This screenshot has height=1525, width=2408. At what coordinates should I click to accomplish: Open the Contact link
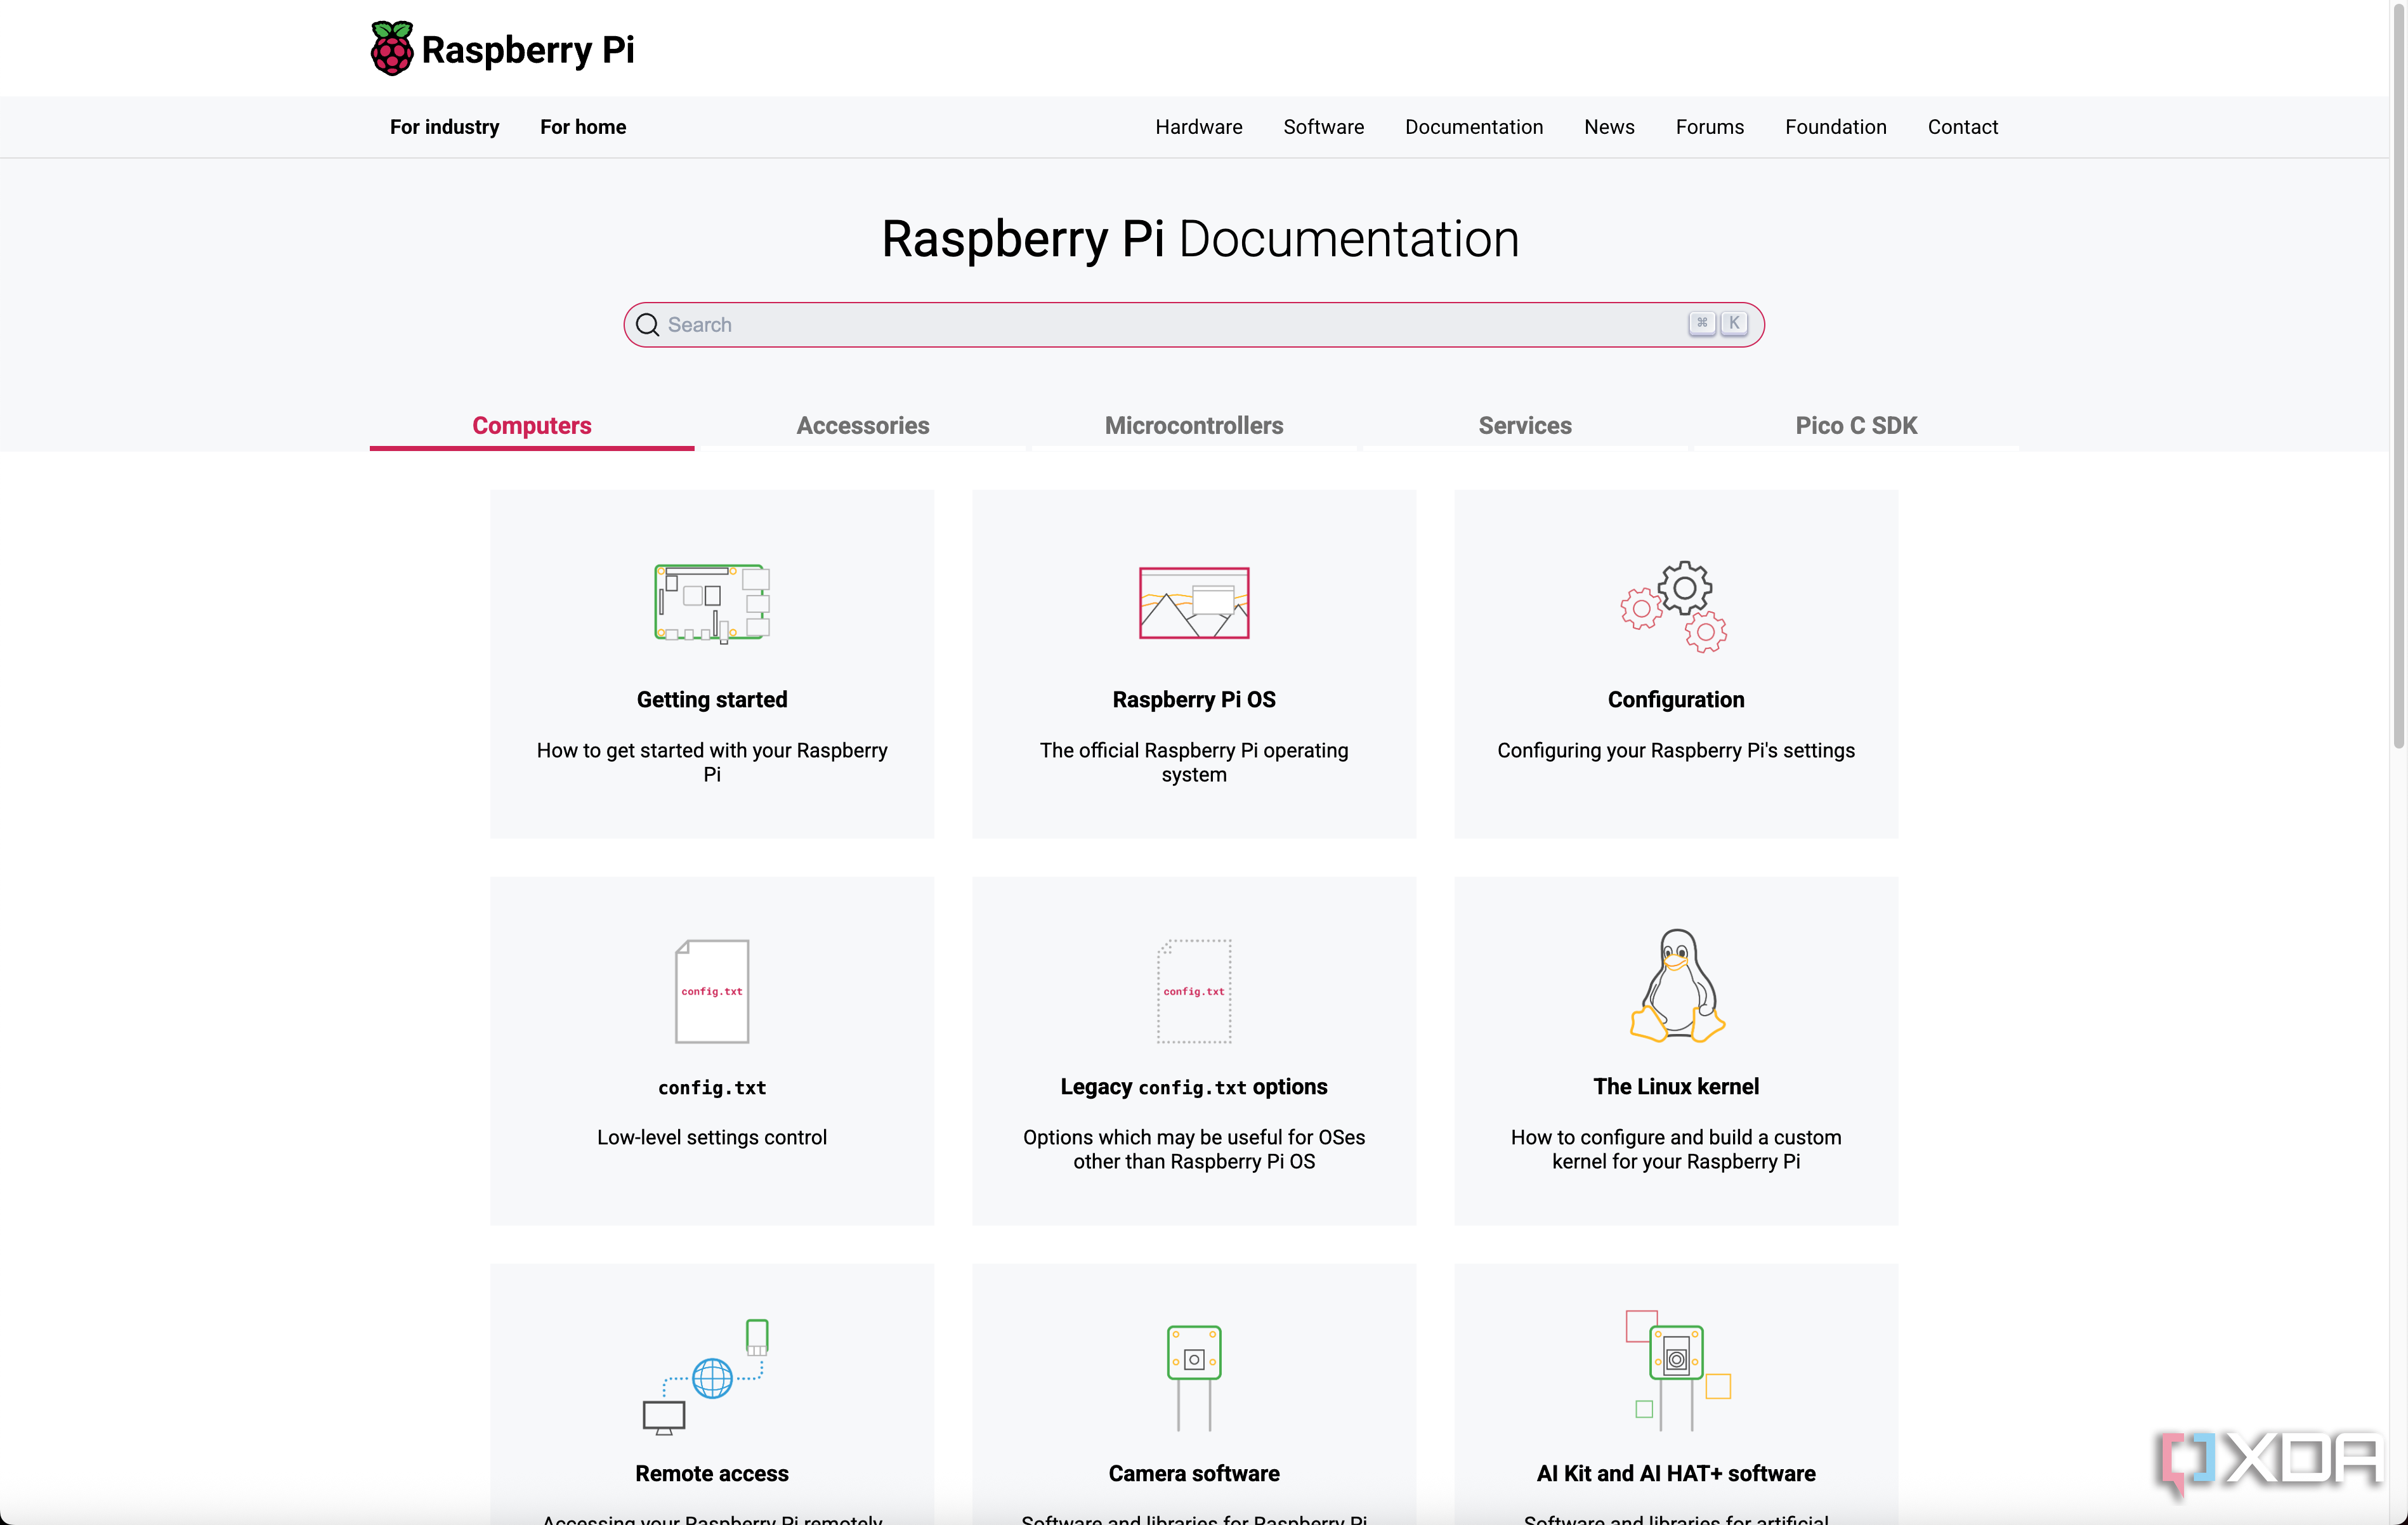coord(1962,127)
